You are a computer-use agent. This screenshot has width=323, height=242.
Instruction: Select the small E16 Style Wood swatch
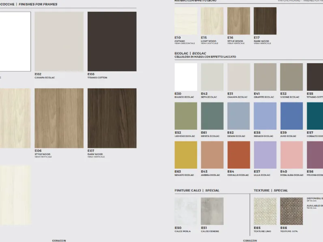tap(239, 21)
